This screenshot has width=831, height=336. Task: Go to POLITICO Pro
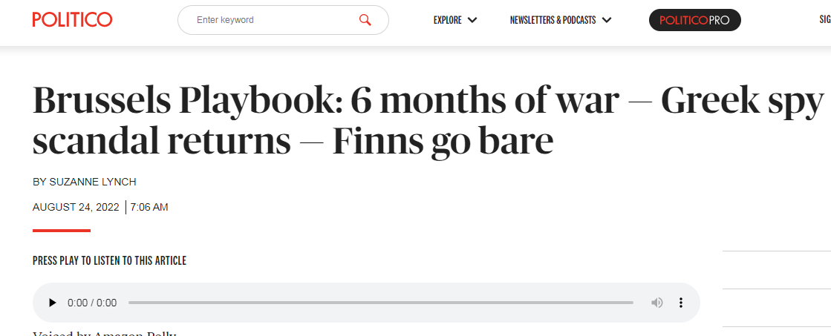[694, 20]
